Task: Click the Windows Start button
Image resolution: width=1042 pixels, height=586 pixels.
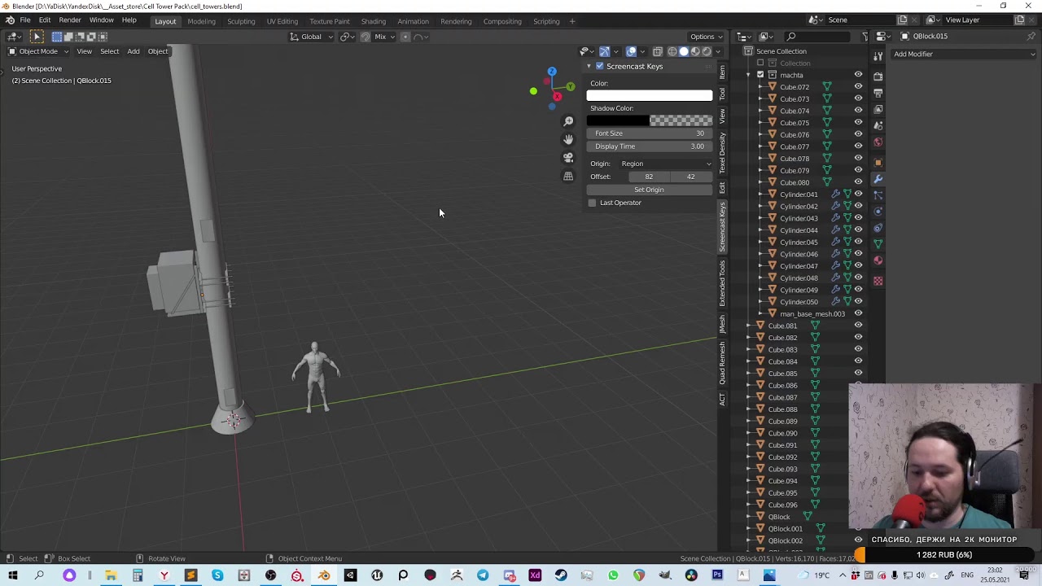Action: tap(13, 575)
